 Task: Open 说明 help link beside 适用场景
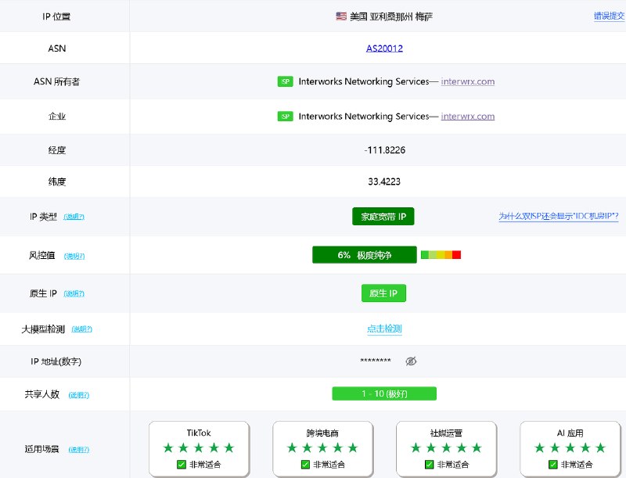click(x=79, y=450)
